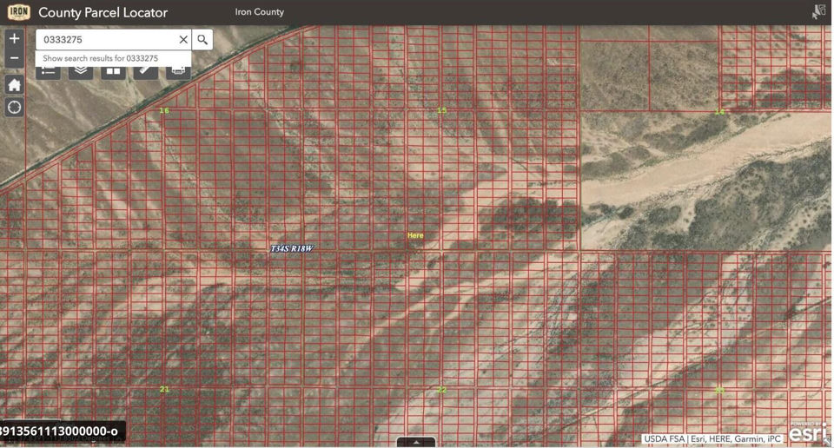Expand the attribute table arrow at bottom

(x=416, y=442)
